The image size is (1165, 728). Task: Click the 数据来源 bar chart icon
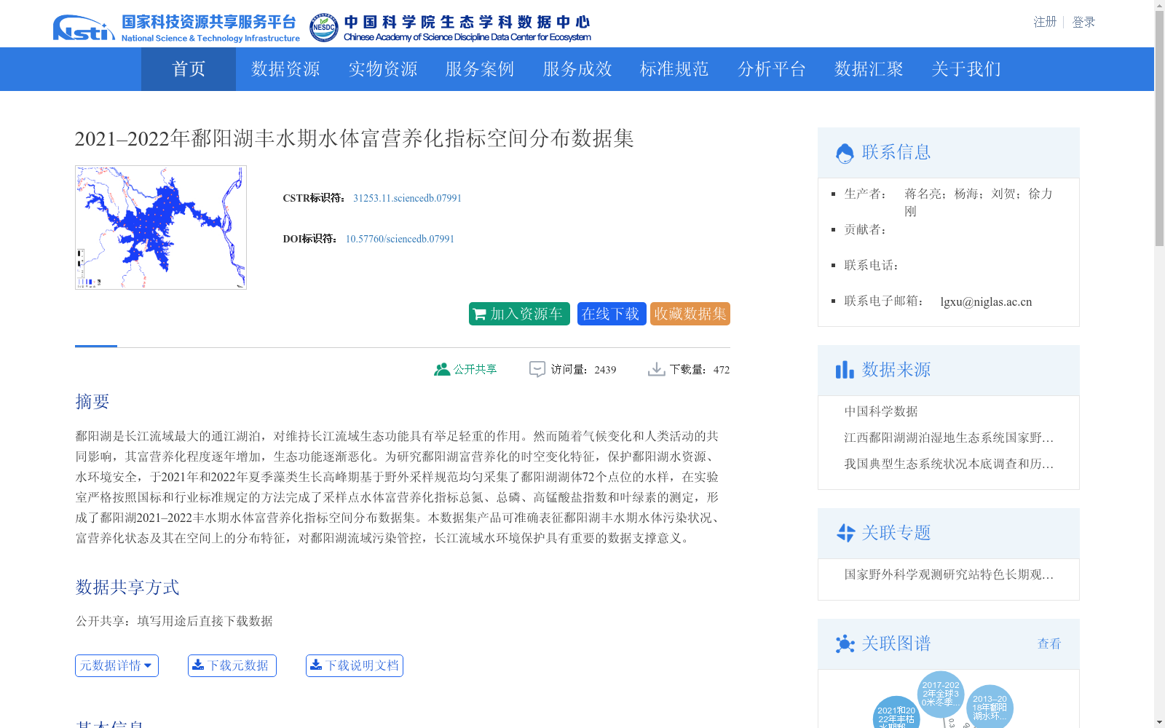[x=845, y=370]
